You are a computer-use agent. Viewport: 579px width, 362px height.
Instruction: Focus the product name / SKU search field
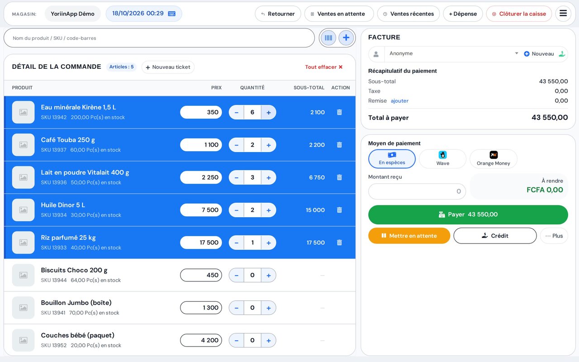pyautogui.click(x=159, y=38)
